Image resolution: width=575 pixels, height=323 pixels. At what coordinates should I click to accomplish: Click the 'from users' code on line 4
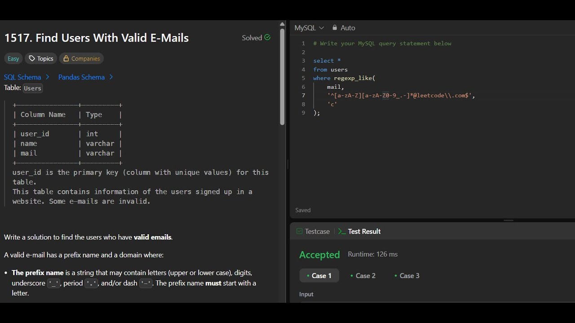(331, 70)
